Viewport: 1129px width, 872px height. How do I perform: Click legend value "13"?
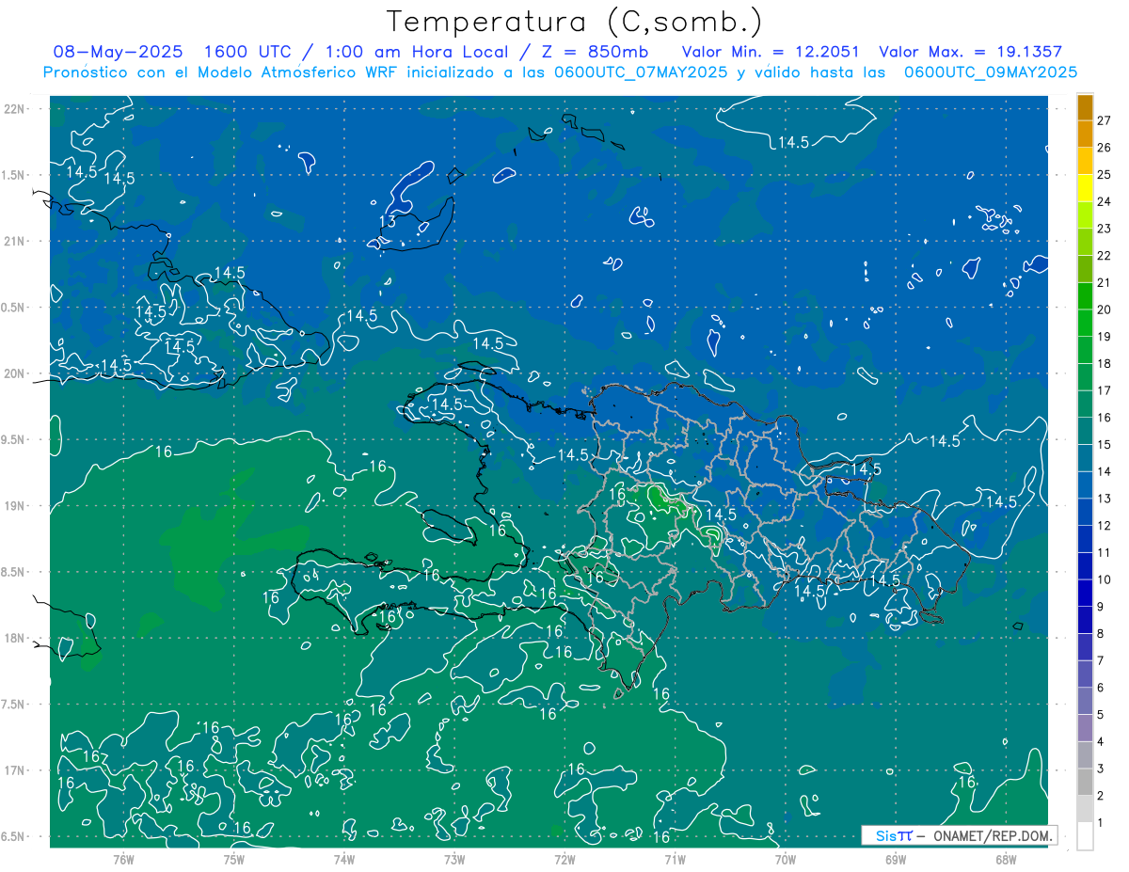click(1105, 499)
